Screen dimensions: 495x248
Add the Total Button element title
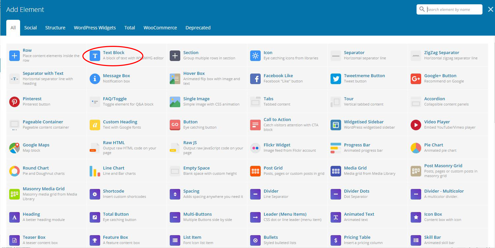[x=116, y=214]
